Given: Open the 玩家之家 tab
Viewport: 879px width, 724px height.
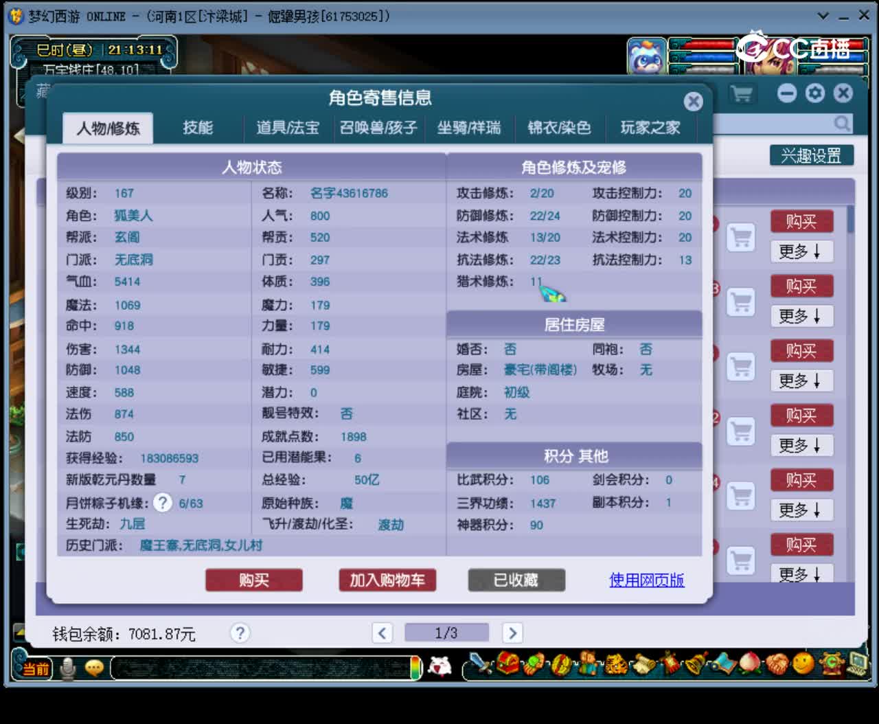Looking at the screenshot, I should [650, 128].
